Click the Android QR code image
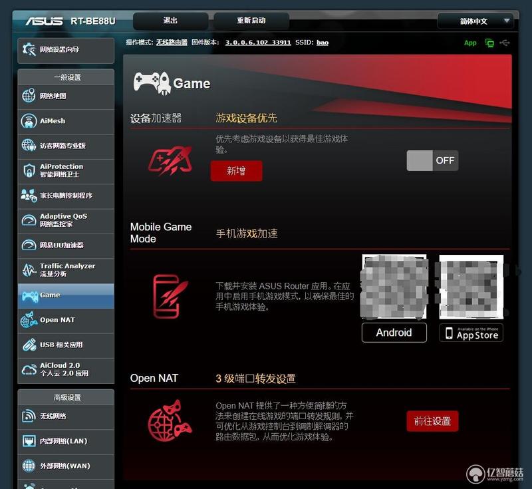Viewport: 532px width, 489px height. pos(394,287)
